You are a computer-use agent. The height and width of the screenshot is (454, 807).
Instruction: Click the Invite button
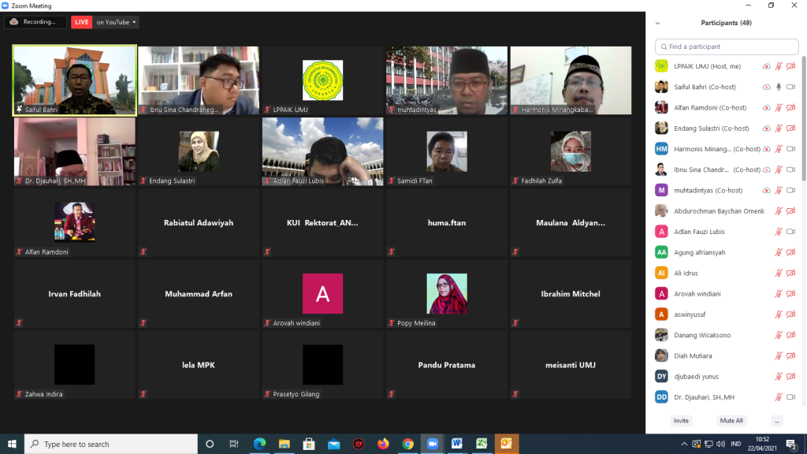pos(681,421)
